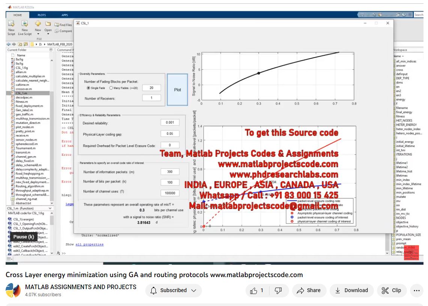Click the information packets field showing 300
The image size is (428, 306).
coord(170,172)
